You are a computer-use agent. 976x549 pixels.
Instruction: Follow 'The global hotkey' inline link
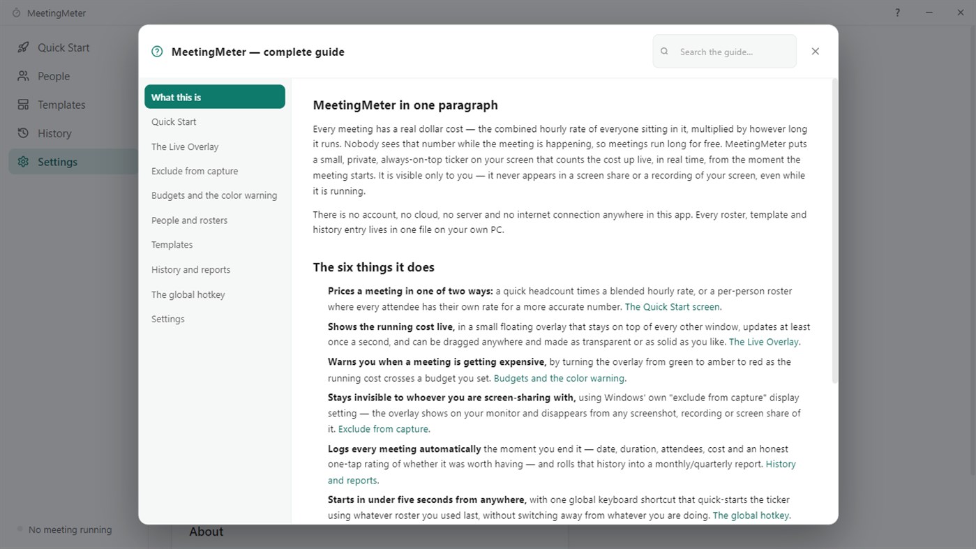(x=751, y=516)
